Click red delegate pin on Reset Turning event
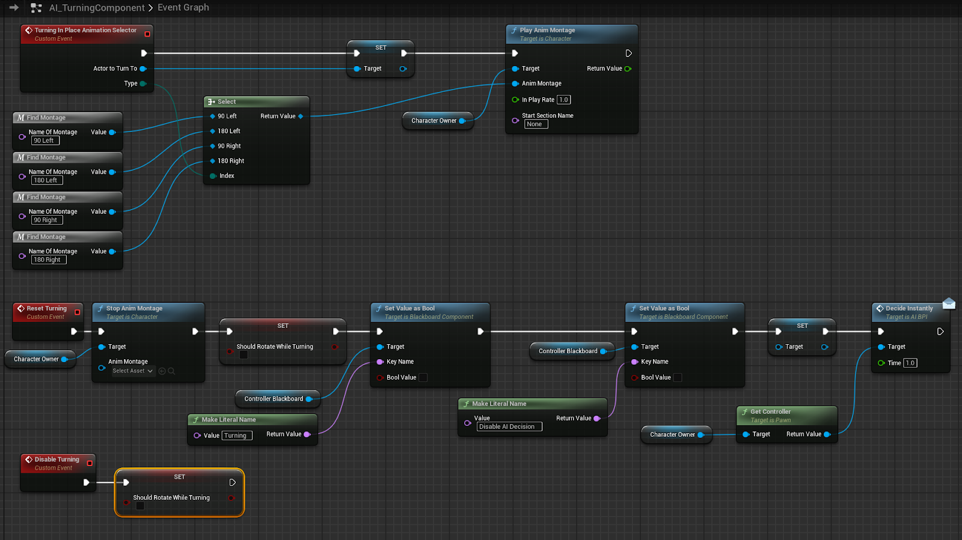Image resolution: width=962 pixels, height=540 pixels. (x=77, y=312)
